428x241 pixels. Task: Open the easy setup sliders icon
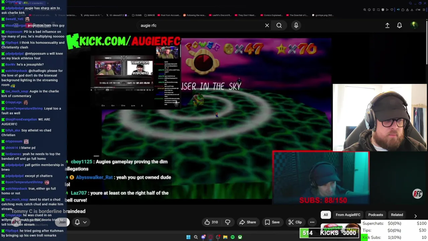[424, 10]
